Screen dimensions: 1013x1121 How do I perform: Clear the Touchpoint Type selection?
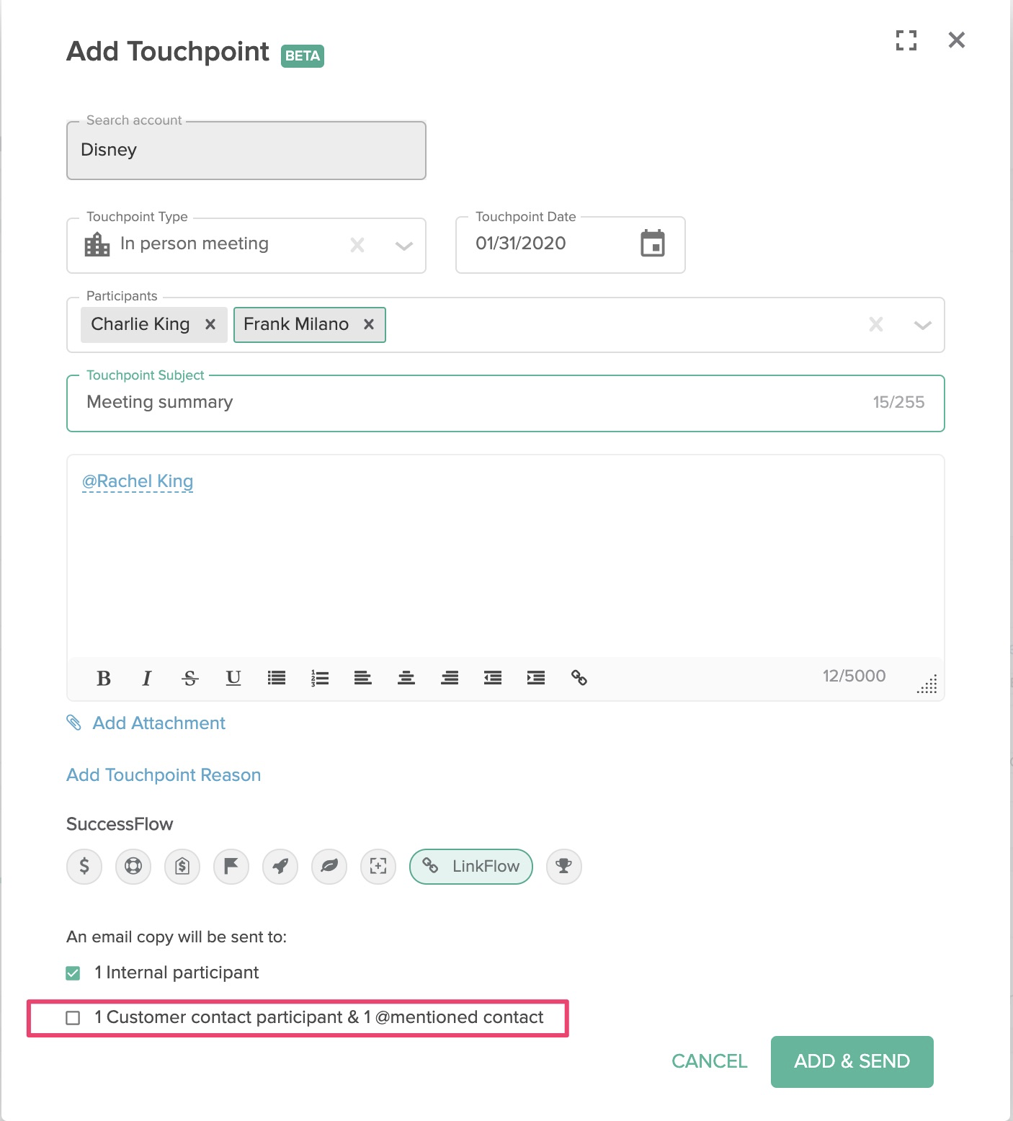coord(357,245)
